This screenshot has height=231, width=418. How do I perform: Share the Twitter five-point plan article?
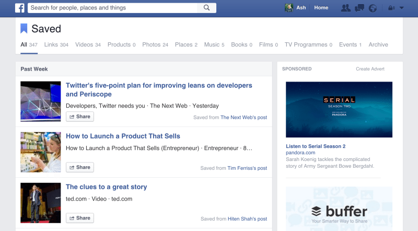pos(80,117)
